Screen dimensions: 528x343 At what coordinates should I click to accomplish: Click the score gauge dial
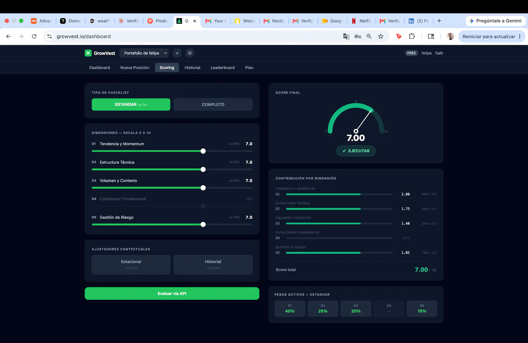pyautogui.click(x=356, y=119)
